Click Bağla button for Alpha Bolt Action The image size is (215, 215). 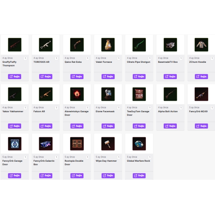point(170,126)
